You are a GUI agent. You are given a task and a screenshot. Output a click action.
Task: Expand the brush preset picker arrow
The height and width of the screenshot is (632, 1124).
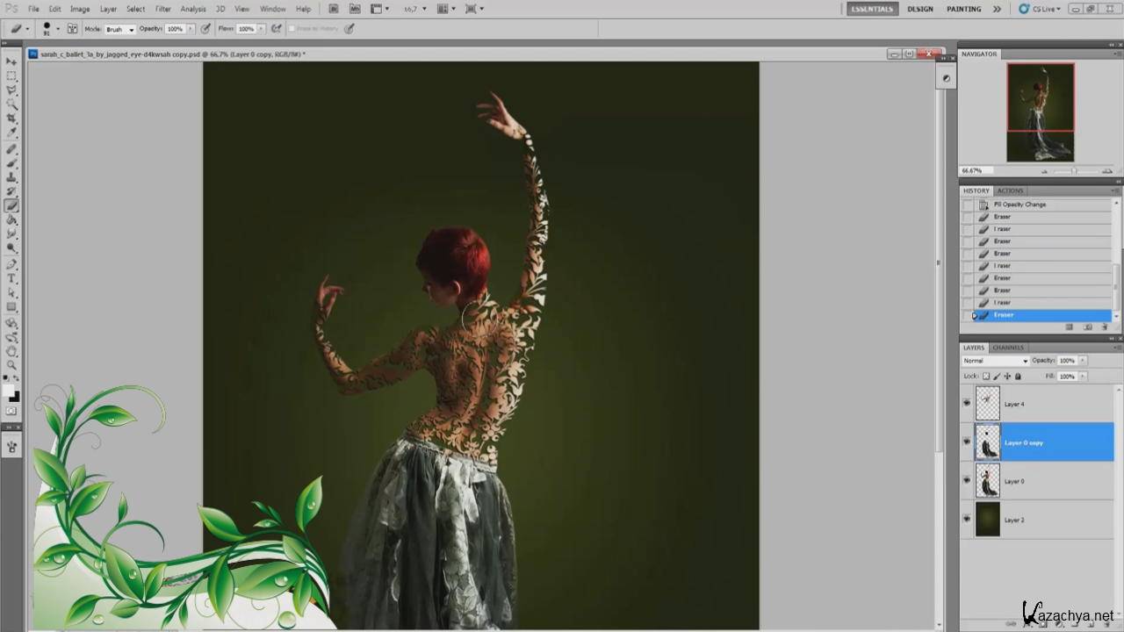tap(57, 29)
